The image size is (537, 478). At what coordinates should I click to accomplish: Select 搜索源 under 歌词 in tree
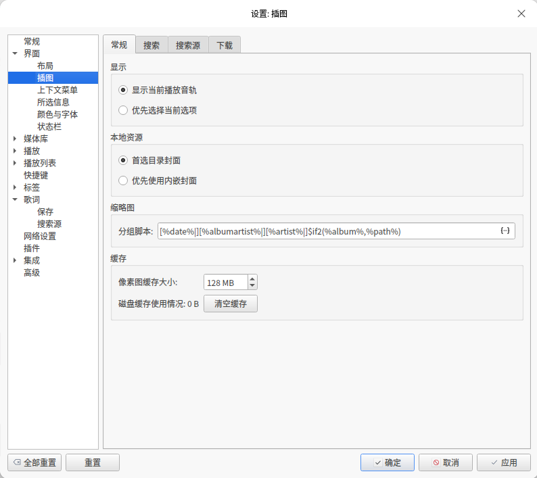point(49,224)
